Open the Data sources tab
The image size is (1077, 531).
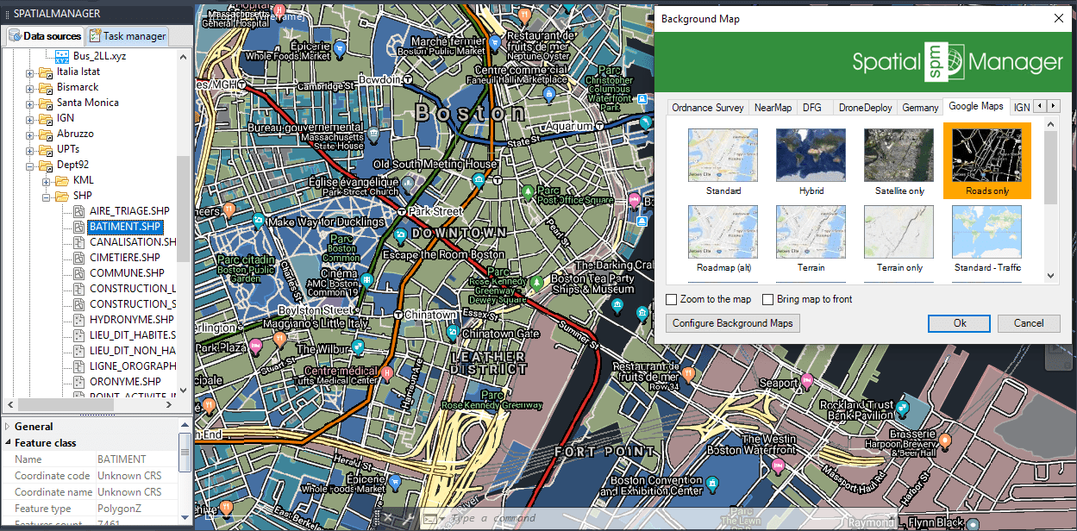[x=45, y=36]
